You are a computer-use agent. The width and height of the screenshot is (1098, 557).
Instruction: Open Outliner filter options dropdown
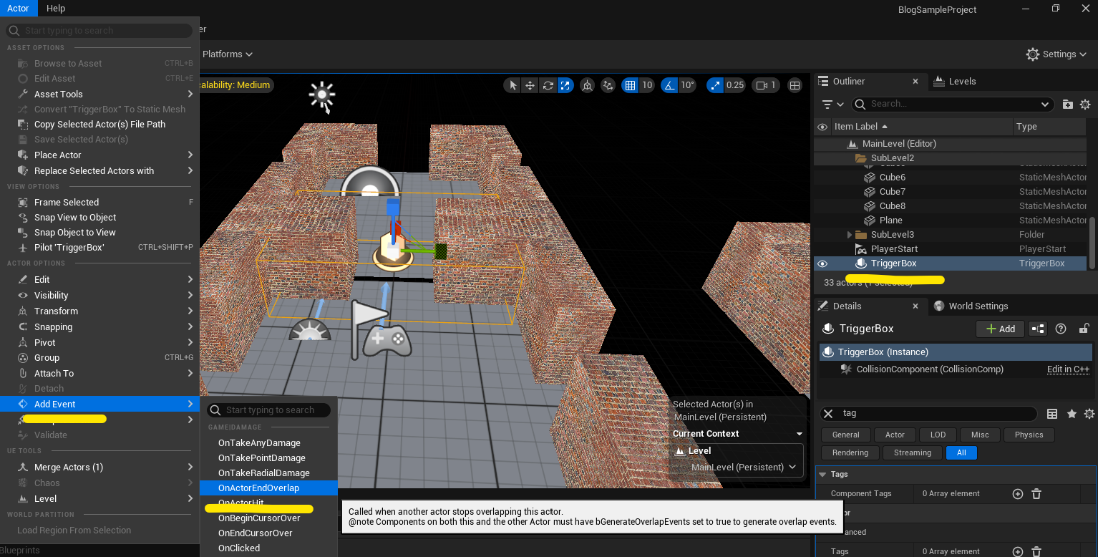pos(832,105)
